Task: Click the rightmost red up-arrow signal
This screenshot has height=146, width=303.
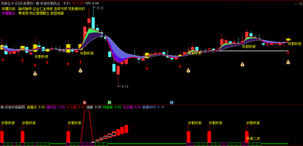Action: [x=288, y=53]
